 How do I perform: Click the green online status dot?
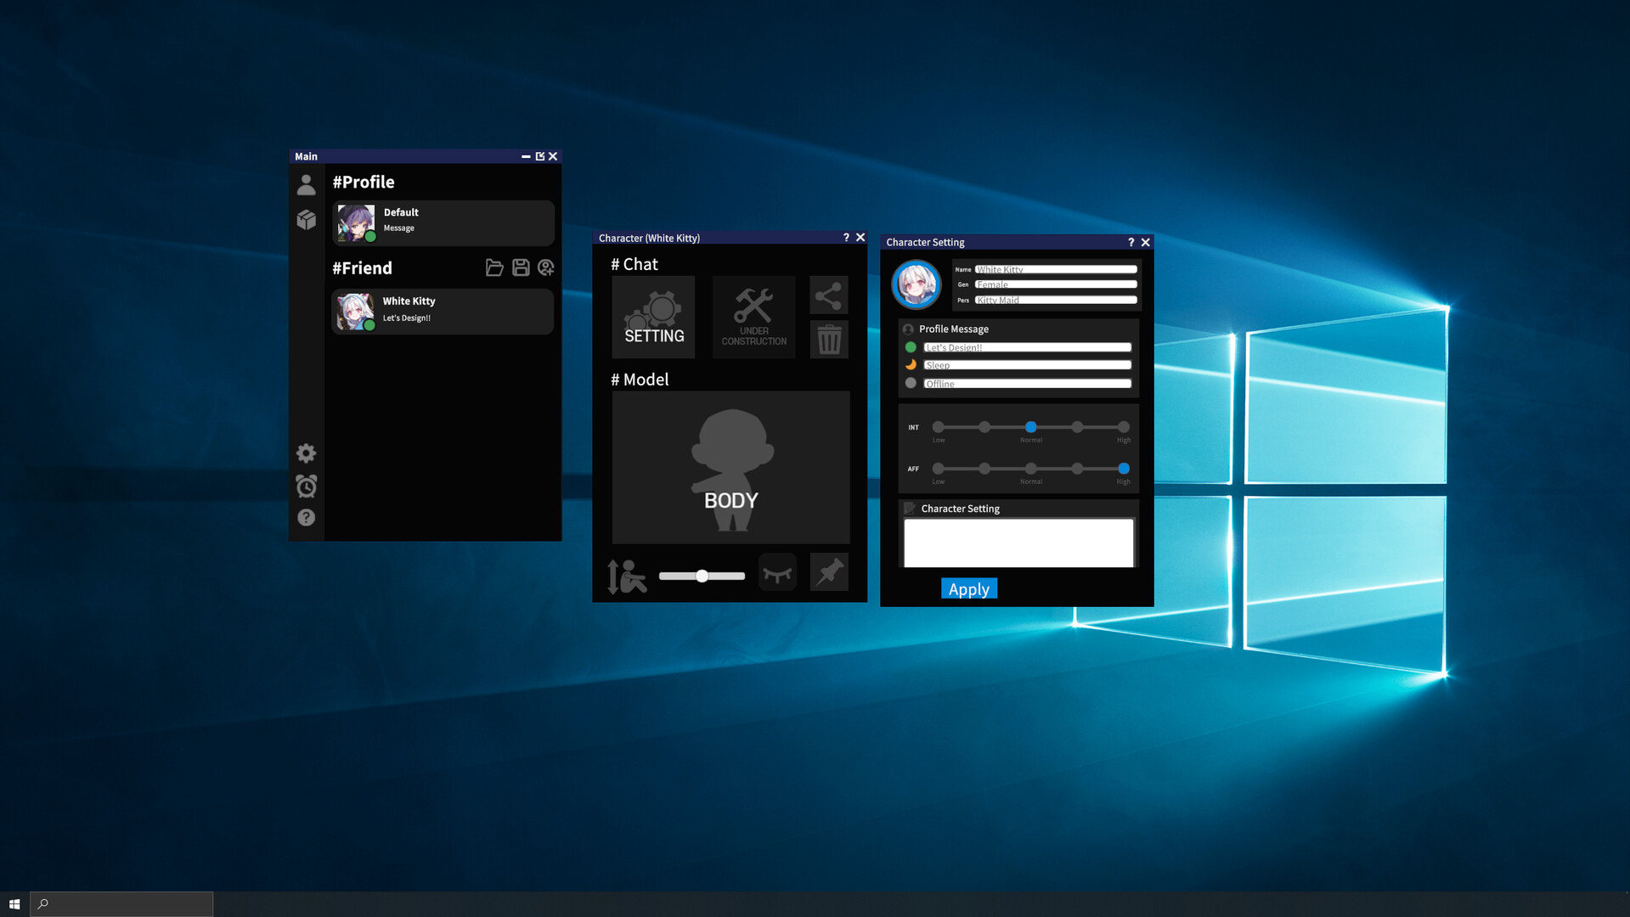(x=911, y=347)
